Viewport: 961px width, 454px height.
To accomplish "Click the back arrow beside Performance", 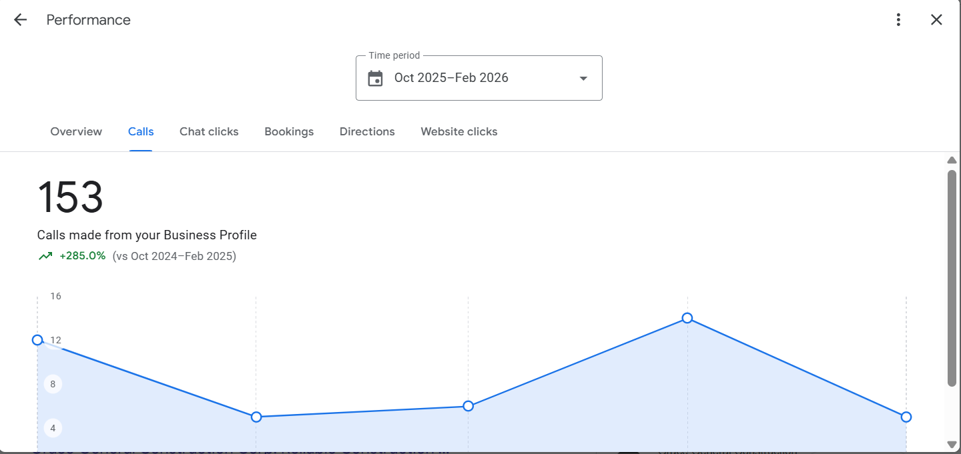I will [20, 20].
